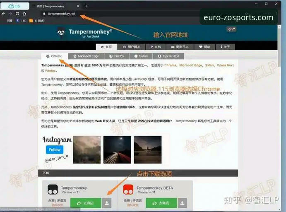Switch to the 115 tab
The width and height of the screenshot is (286, 212).
14,6
